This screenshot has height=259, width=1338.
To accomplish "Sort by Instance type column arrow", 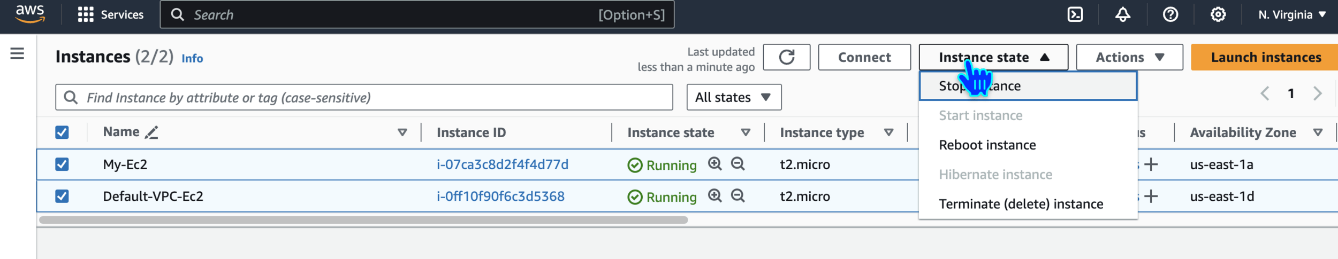I will coord(888,132).
